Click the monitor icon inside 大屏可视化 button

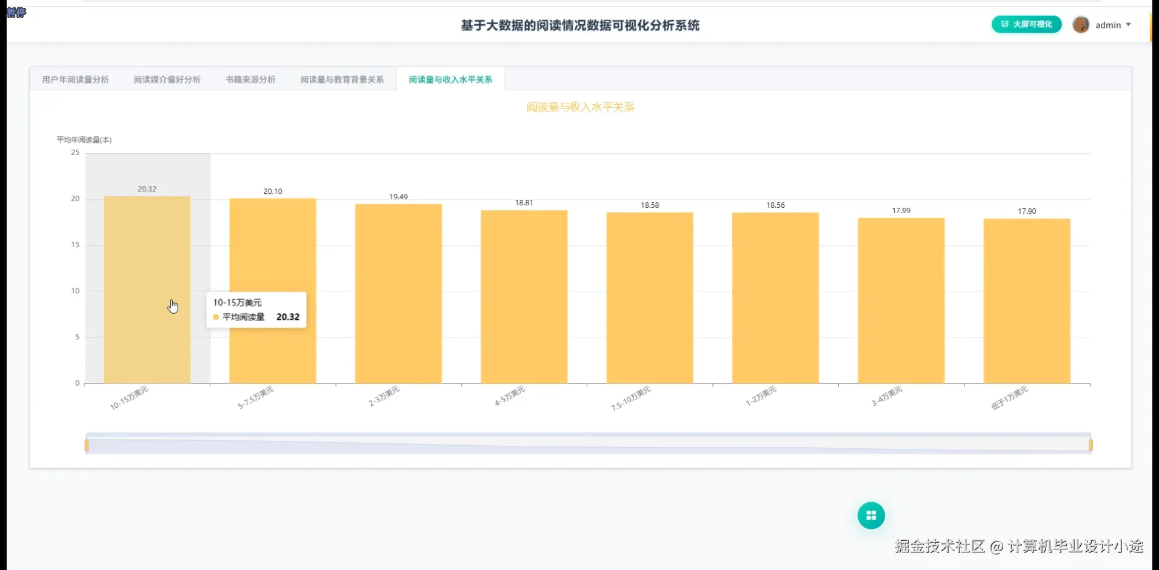click(1004, 25)
